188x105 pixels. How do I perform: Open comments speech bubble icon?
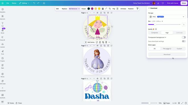click(163, 3)
